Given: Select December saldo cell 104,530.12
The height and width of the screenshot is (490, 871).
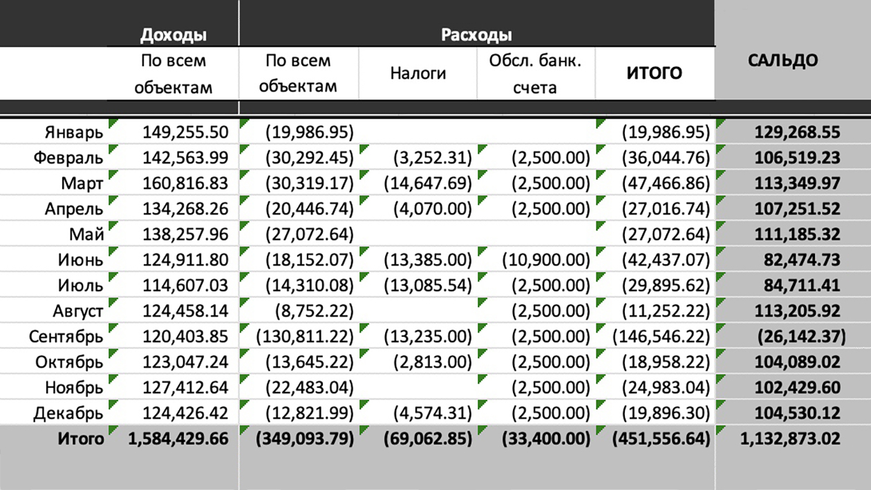Looking at the screenshot, I should (x=796, y=413).
